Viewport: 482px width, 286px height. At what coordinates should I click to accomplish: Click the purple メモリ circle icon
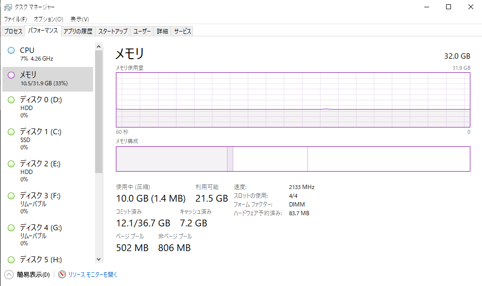11,75
